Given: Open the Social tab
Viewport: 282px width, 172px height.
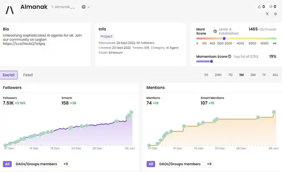Looking at the screenshot, I should [9, 75].
